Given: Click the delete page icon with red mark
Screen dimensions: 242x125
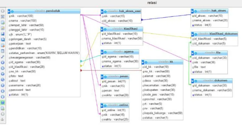Looking at the screenshot, I should tap(3, 45).
